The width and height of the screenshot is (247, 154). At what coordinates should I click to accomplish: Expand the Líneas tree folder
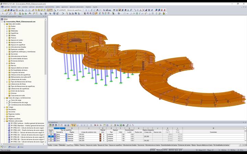7,29
